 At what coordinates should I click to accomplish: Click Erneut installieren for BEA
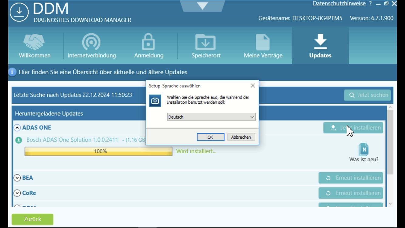[351, 178]
